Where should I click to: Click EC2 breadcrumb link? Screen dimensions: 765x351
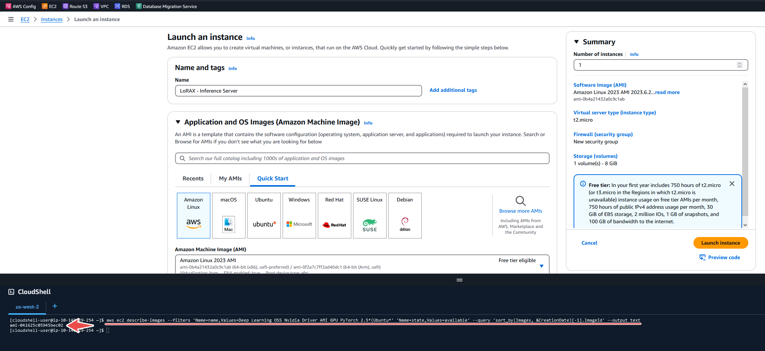(25, 19)
